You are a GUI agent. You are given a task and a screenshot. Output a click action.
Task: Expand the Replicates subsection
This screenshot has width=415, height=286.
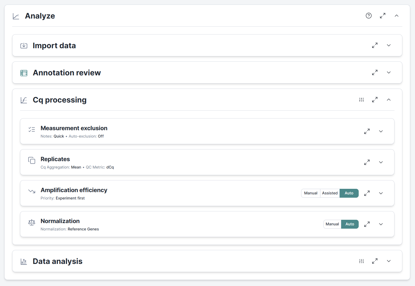381,162
